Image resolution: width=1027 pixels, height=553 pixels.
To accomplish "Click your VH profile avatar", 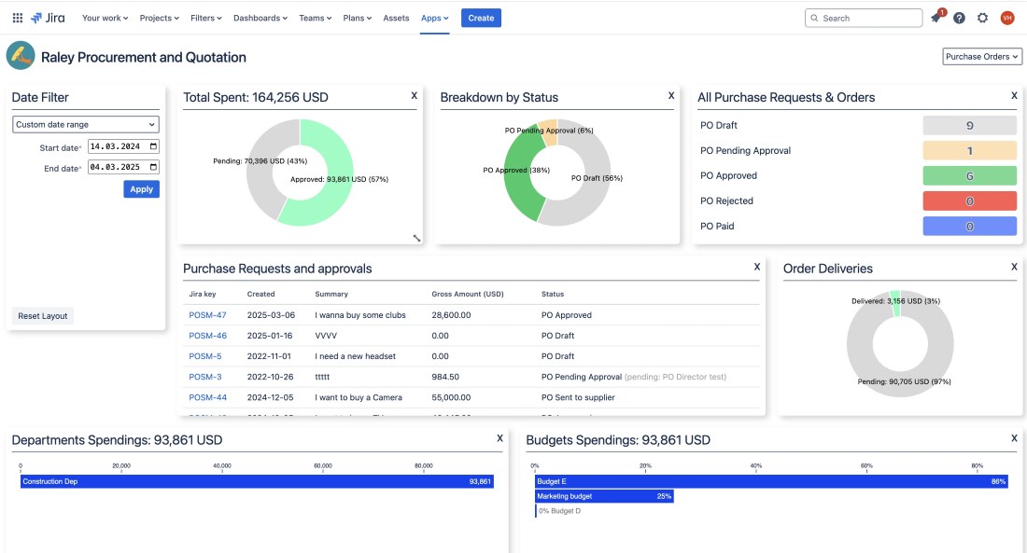I will (1006, 17).
